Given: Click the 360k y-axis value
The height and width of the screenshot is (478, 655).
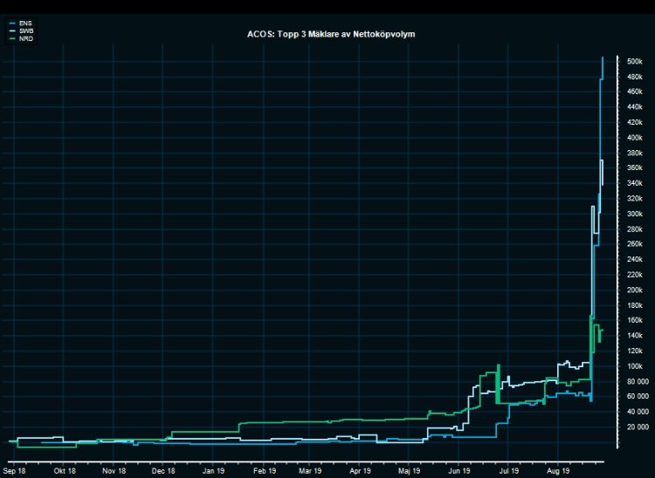Looking at the screenshot, I should pos(635,167).
